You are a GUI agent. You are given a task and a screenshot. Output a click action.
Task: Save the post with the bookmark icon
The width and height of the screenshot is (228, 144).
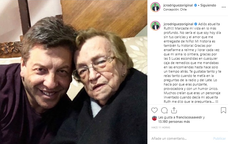223,110
